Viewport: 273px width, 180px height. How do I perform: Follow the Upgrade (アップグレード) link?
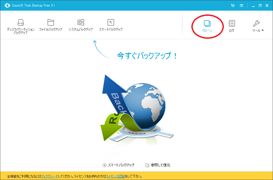[50, 176]
